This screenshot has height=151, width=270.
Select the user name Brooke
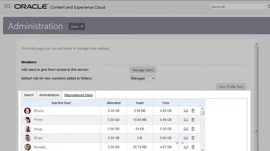(40, 147)
